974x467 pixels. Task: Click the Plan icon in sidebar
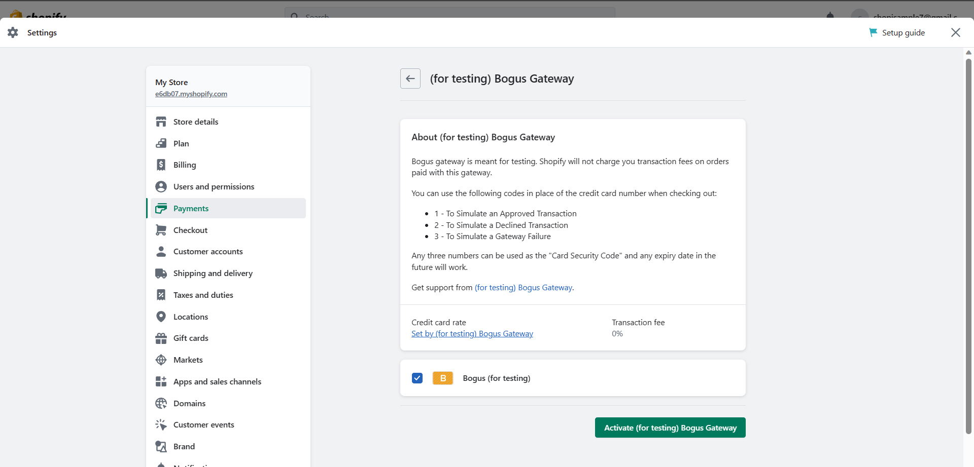point(161,143)
